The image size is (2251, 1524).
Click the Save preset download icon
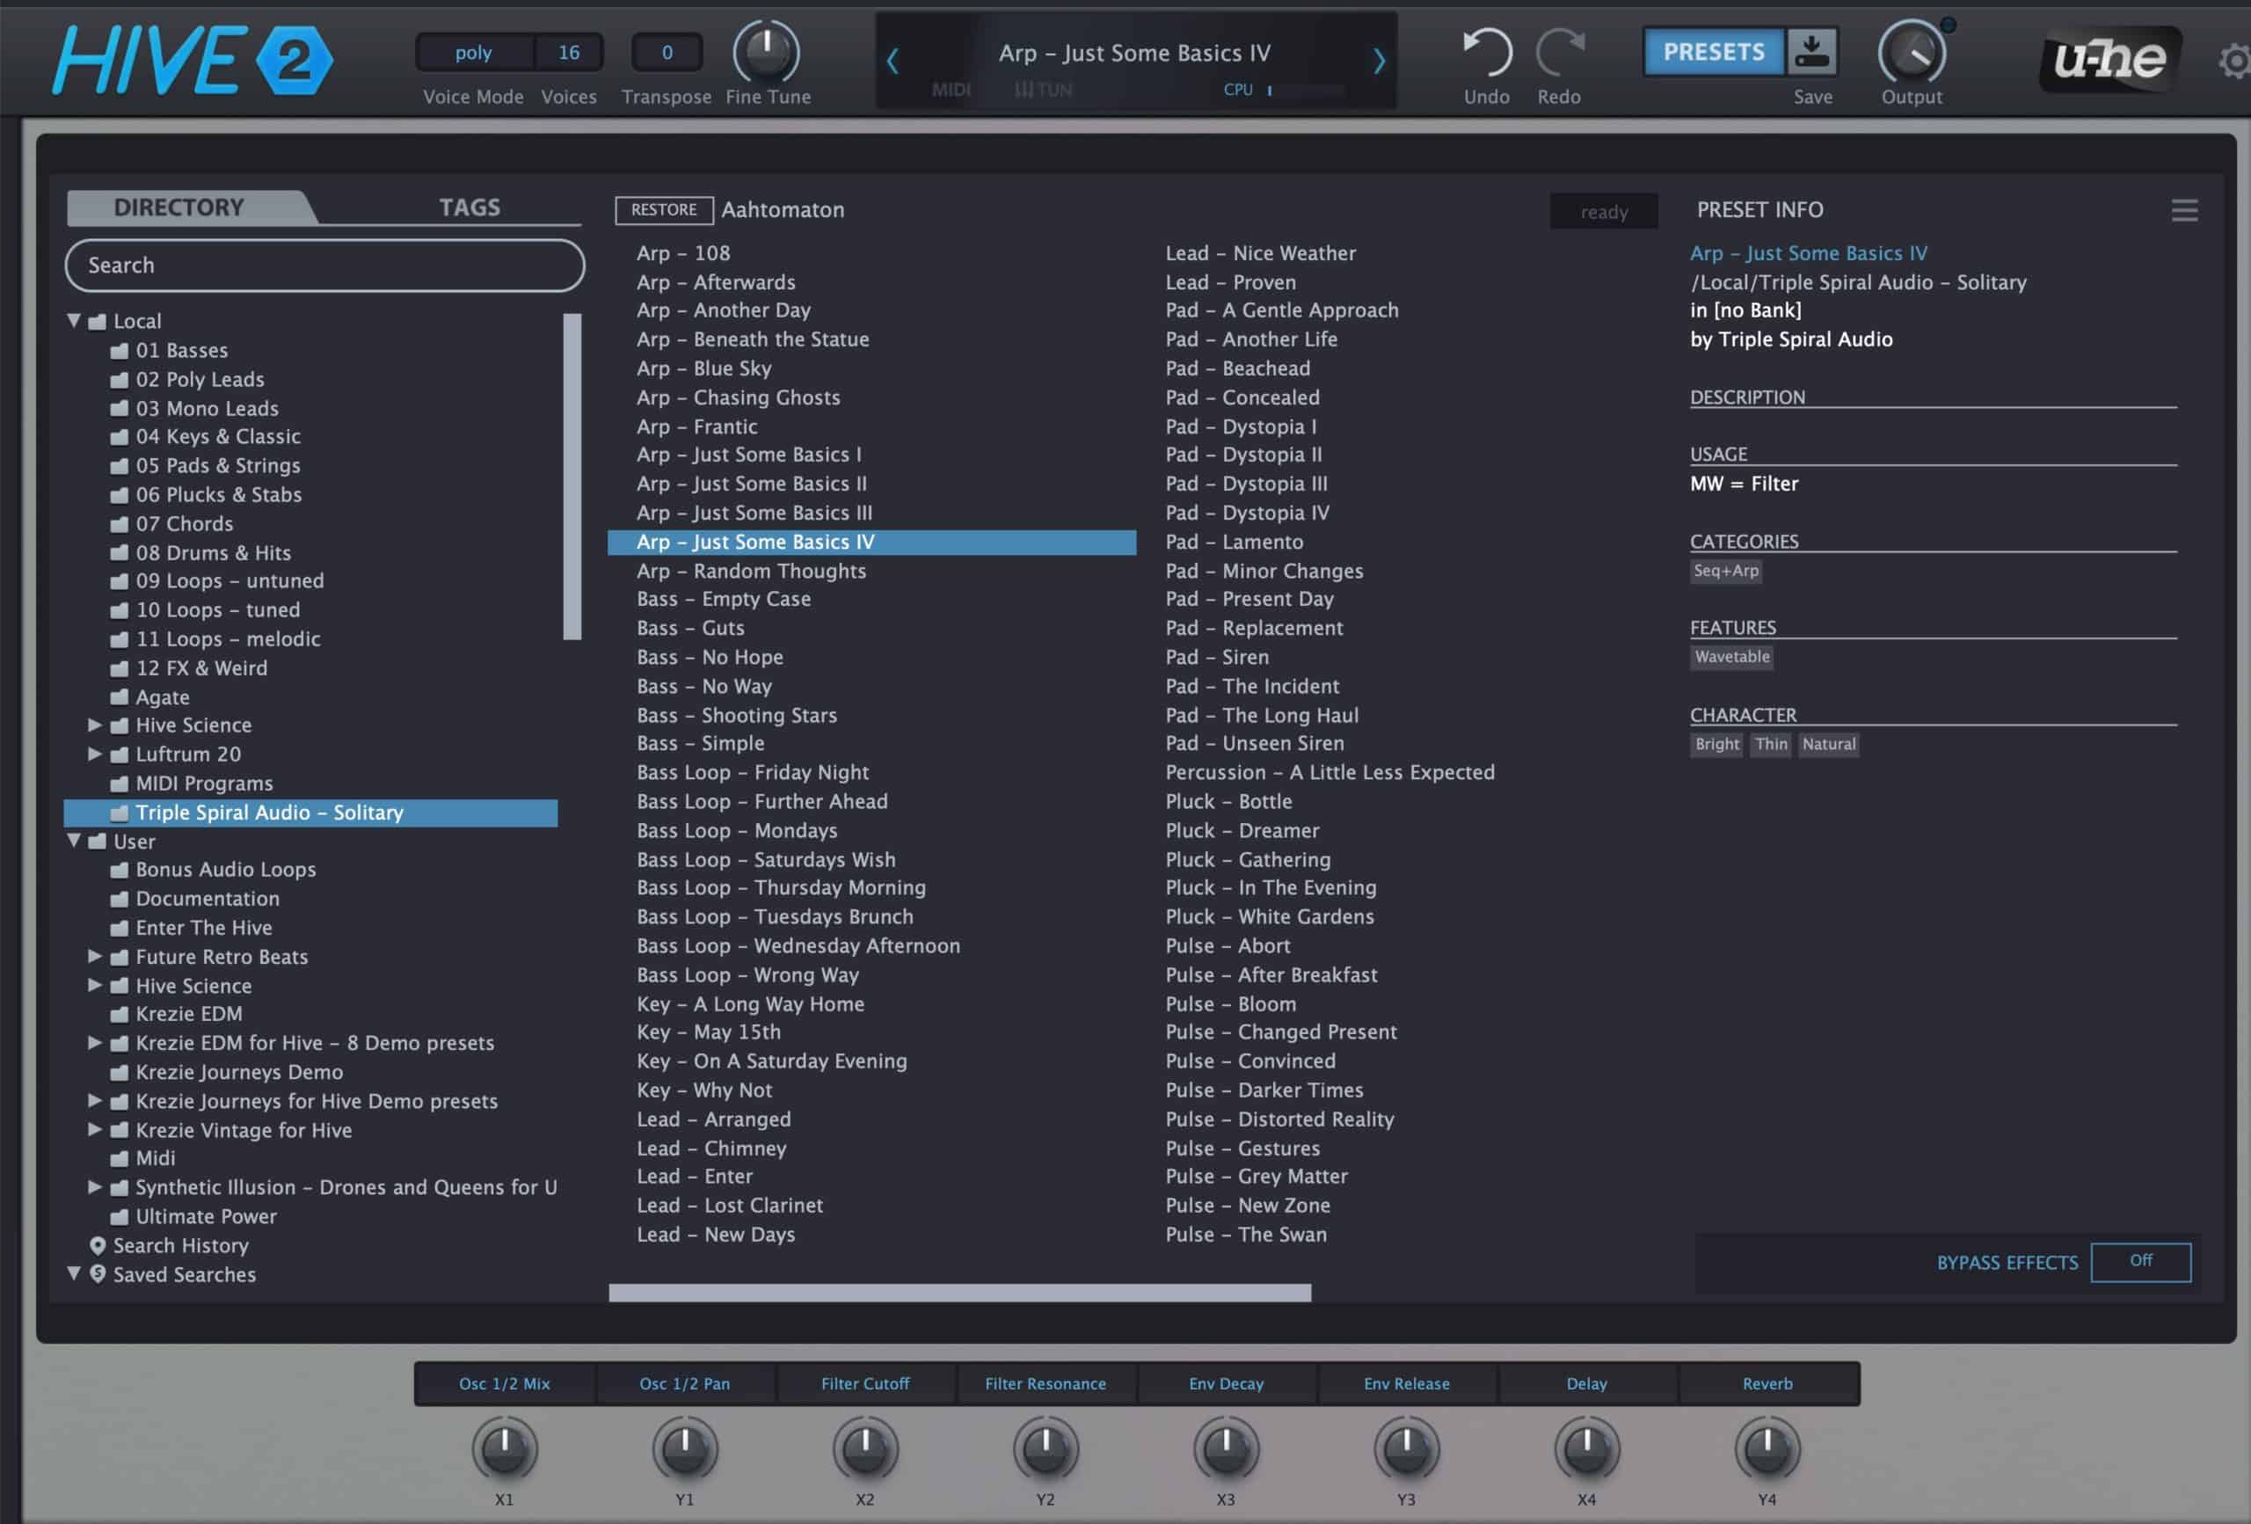[x=1811, y=51]
